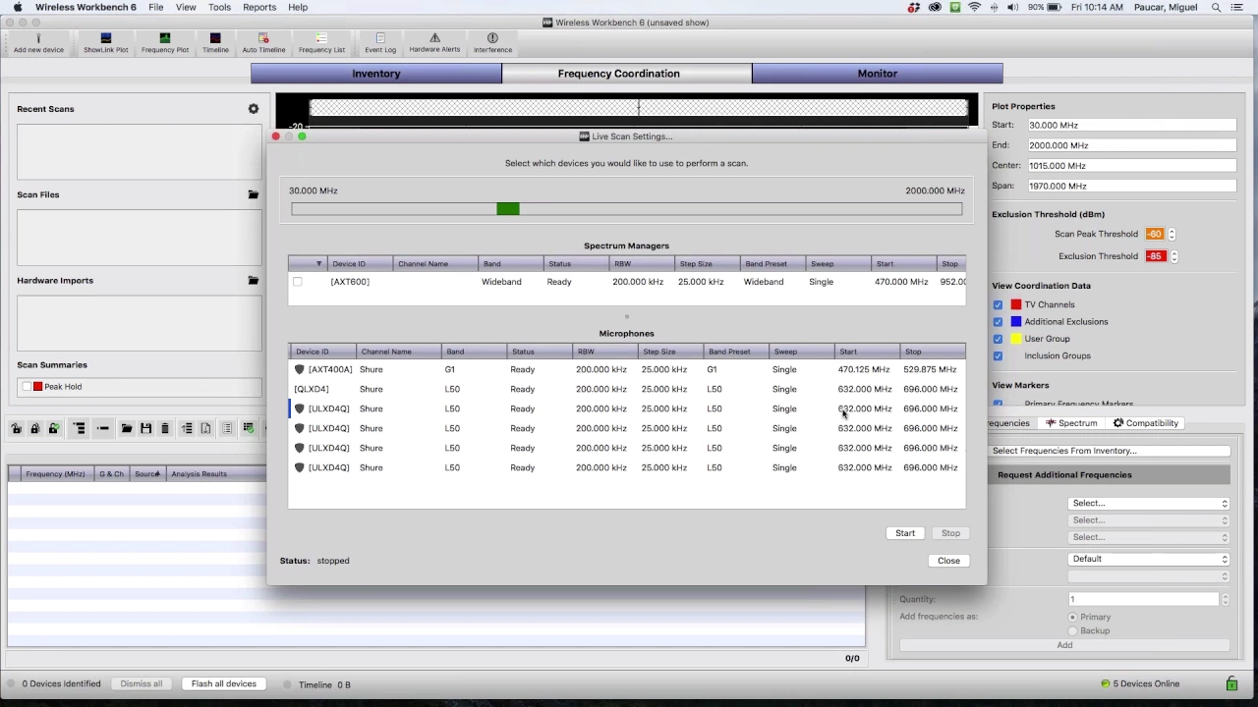Click the sort arrow column header in Spectrum Managers
Image resolution: width=1258 pixels, height=707 pixels.
coord(308,263)
